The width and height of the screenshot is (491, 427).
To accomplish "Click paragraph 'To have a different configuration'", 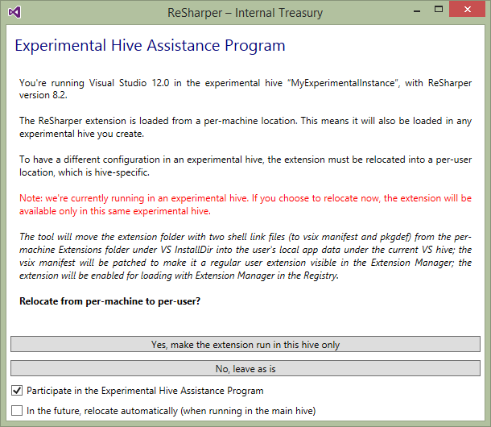I will click(x=245, y=166).
